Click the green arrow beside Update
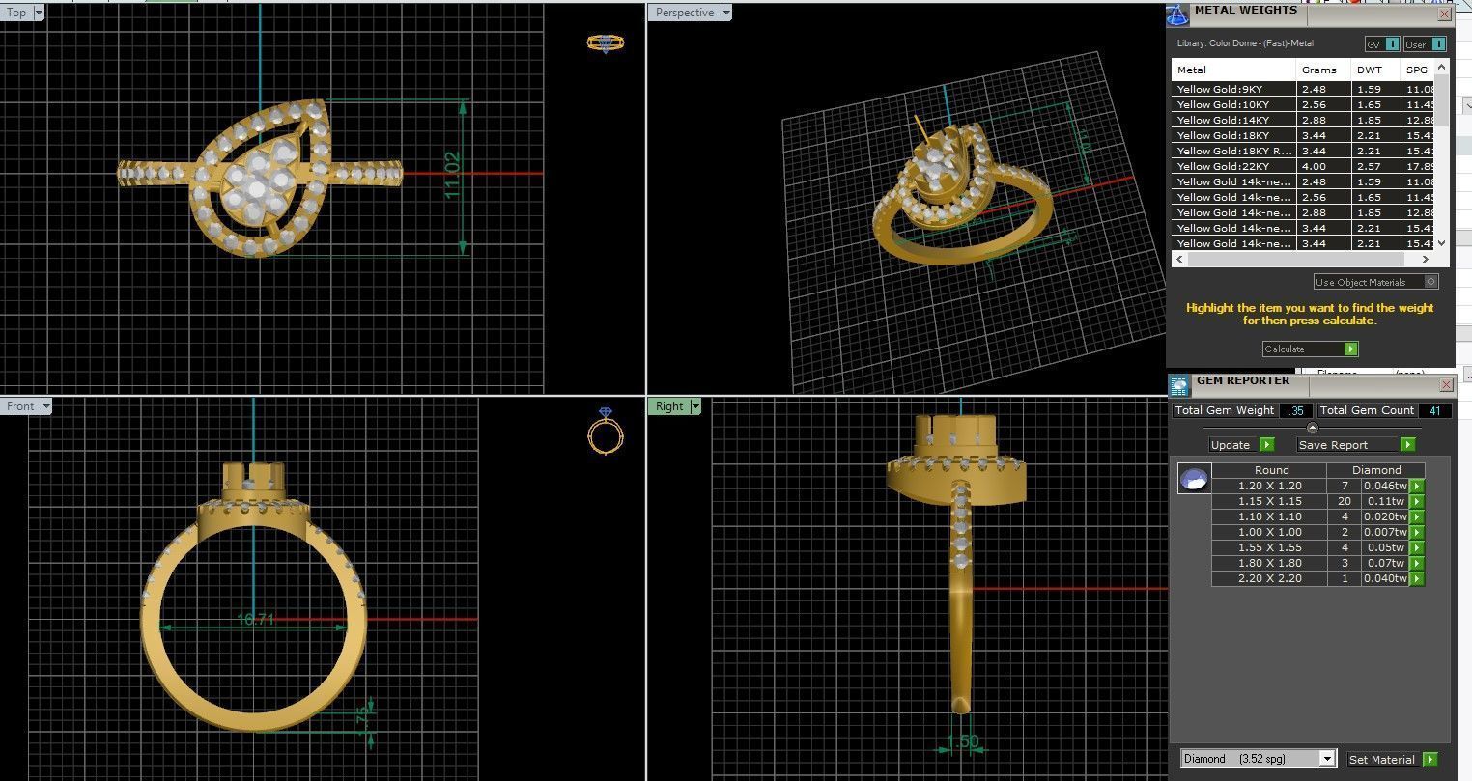This screenshot has height=781, width=1472. point(1266,445)
